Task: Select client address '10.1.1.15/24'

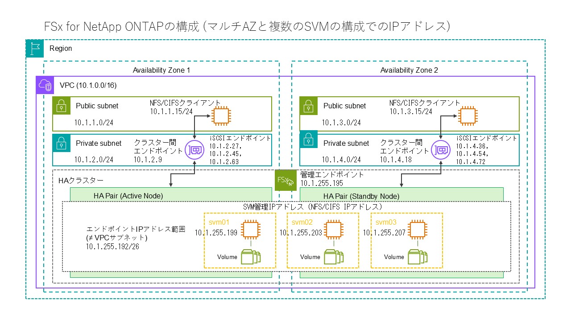Action: [x=172, y=111]
